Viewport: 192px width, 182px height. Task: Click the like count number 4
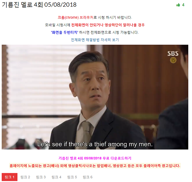pos(183,5)
